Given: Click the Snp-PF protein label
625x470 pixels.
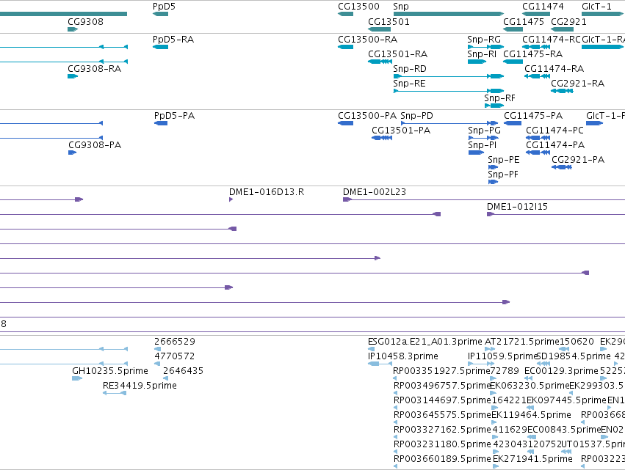Looking at the screenshot, I should (x=503, y=175).
